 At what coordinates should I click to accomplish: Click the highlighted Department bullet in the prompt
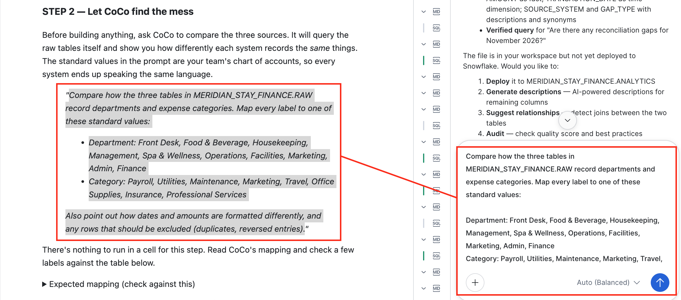(x=208, y=156)
